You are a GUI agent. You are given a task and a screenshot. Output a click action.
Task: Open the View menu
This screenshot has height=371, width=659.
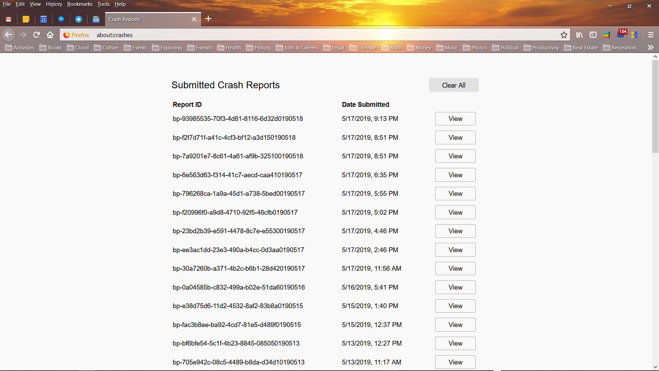point(35,4)
